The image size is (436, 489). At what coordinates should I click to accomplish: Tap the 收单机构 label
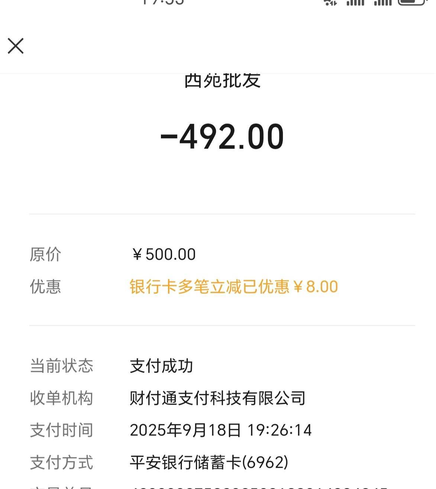tap(61, 398)
